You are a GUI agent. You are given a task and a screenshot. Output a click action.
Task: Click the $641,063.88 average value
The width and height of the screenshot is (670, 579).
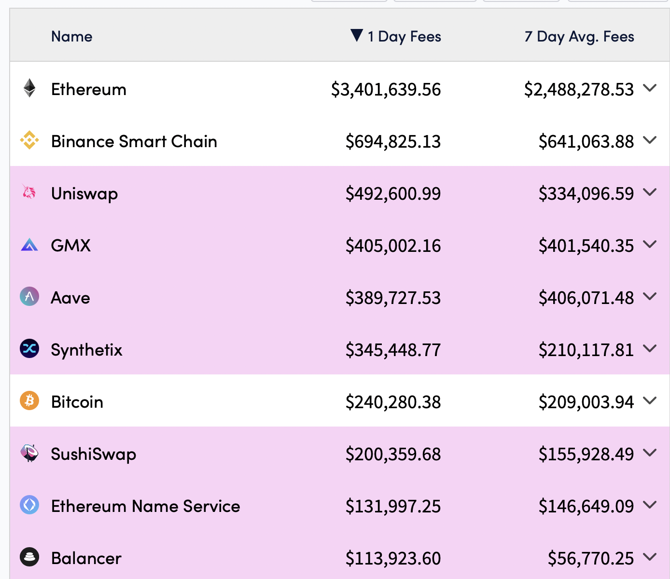(x=586, y=142)
